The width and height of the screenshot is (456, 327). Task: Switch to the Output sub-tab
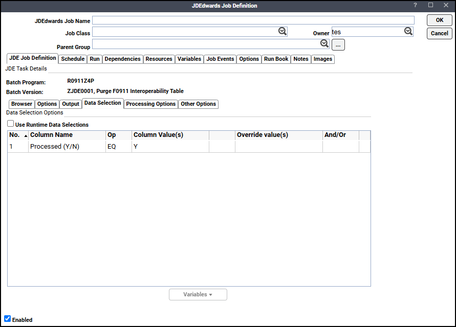(x=71, y=104)
